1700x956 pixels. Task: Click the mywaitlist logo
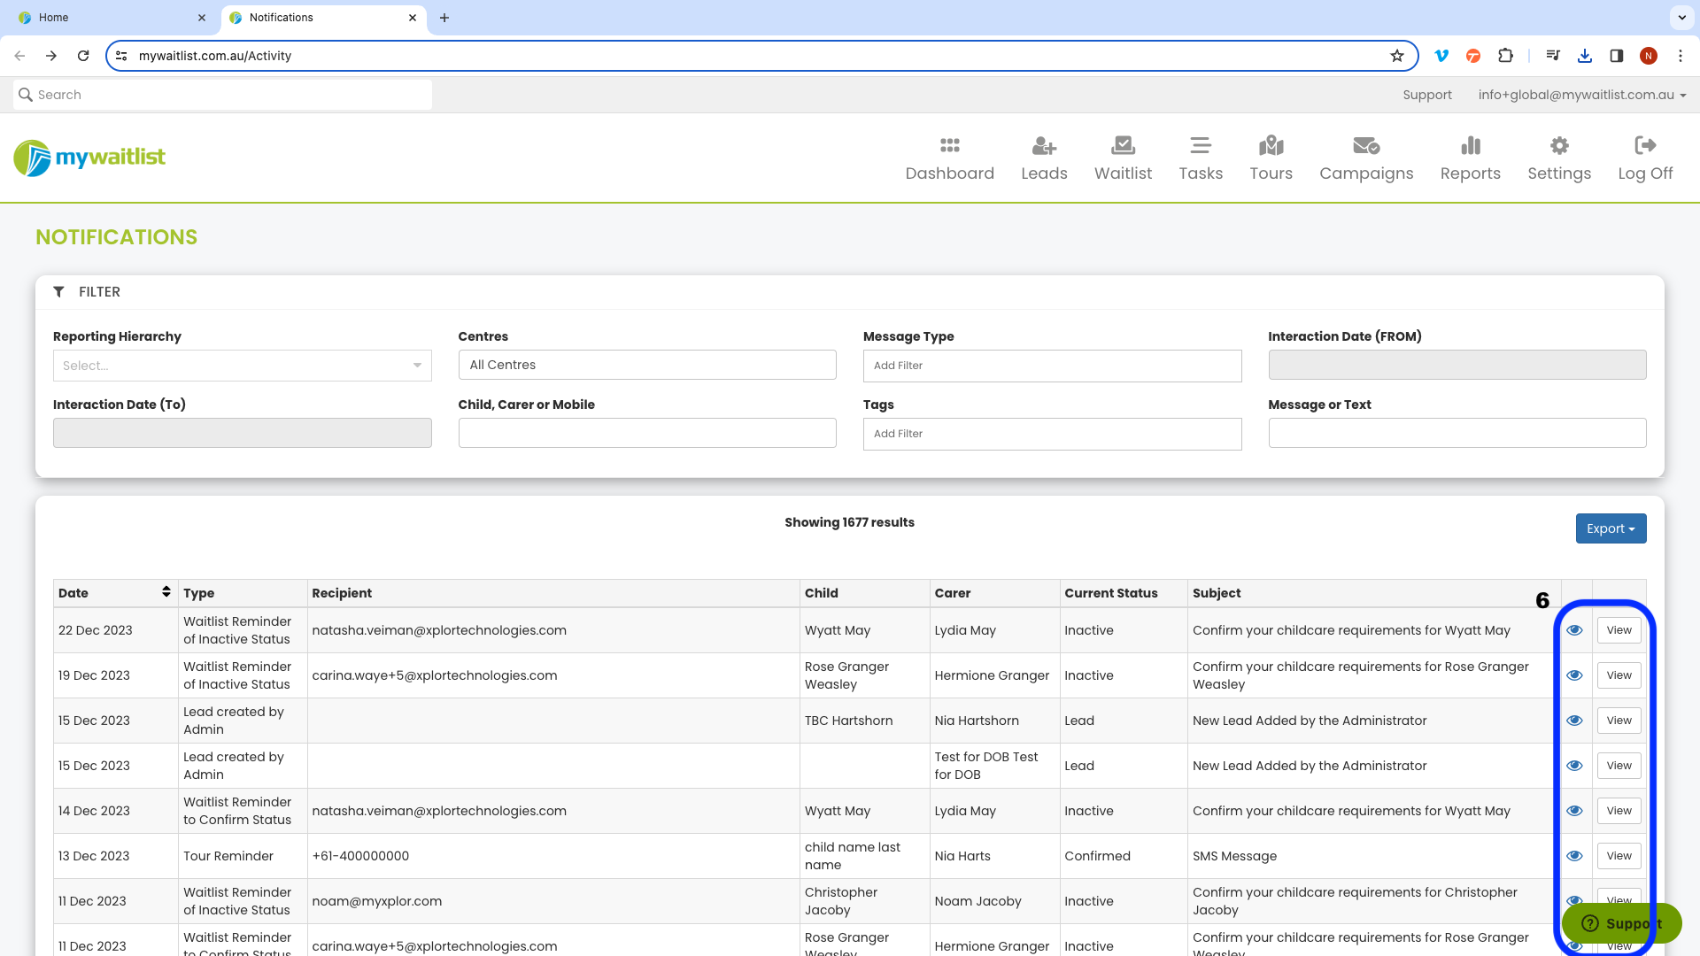click(89, 158)
